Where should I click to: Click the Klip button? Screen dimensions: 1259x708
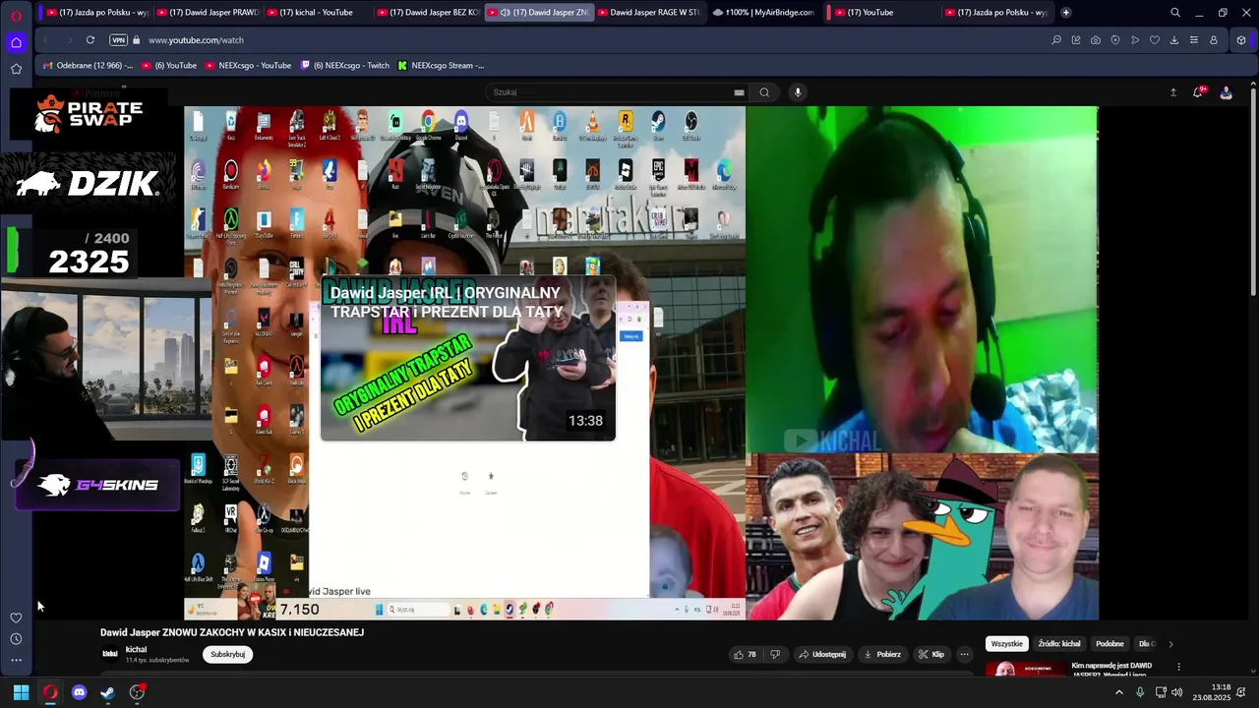tap(930, 654)
